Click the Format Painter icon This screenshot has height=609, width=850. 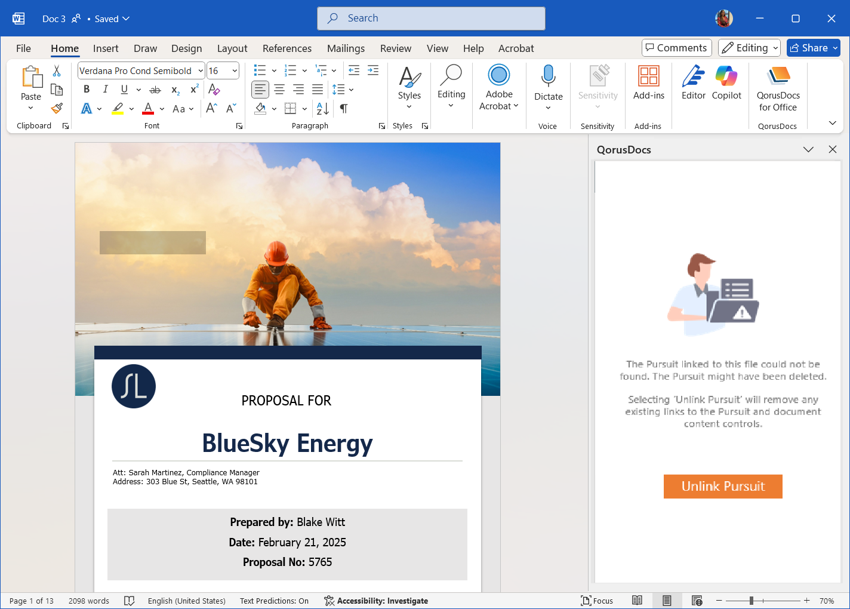point(57,109)
